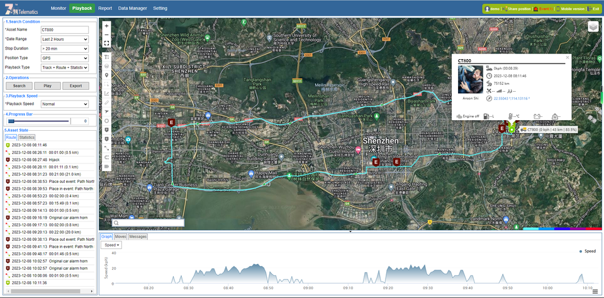Click the chart hamburger menu icon

(x=595, y=291)
